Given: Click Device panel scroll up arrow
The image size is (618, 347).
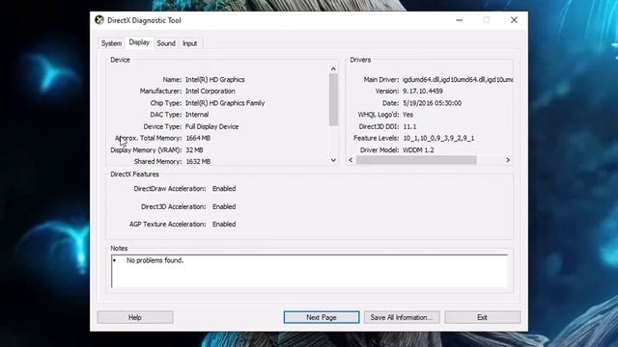Looking at the screenshot, I should (x=333, y=68).
